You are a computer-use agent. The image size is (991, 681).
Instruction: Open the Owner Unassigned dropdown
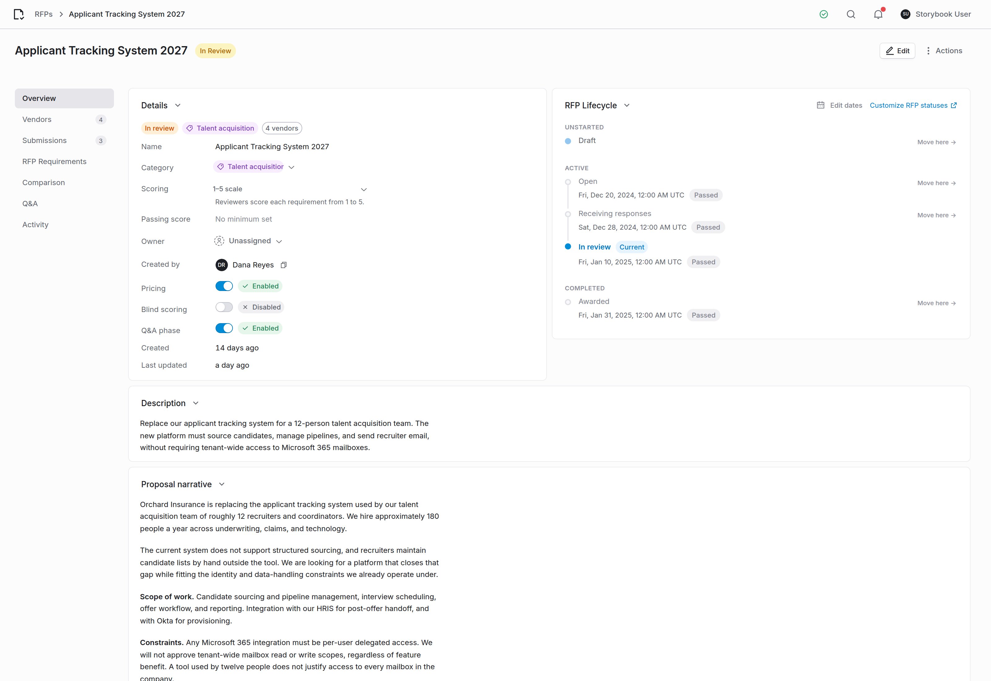click(248, 241)
